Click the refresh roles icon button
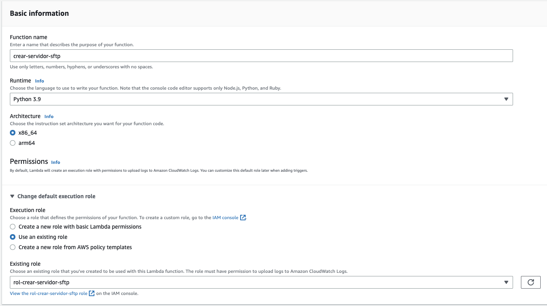The height and width of the screenshot is (306, 547). click(530, 282)
